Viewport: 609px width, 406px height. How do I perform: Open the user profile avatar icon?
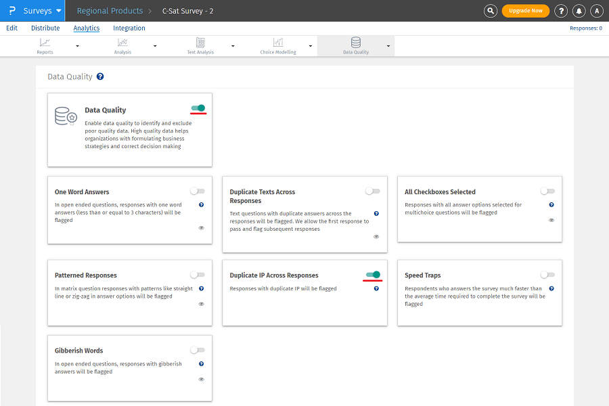click(x=596, y=11)
